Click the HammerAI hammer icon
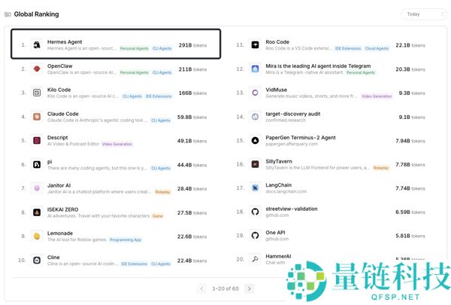 pyautogui.click(x=255, y=259)
